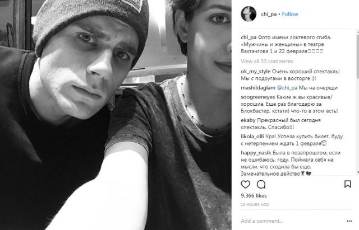The height and width of the screenshot is (230, 359).
Task: Open the three-dot more options menu
Action: click(349, 221)
